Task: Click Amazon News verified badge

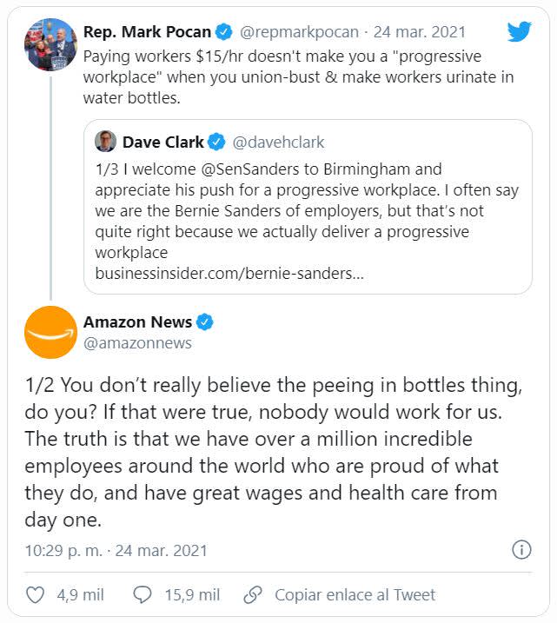Action: pos(205,322)
